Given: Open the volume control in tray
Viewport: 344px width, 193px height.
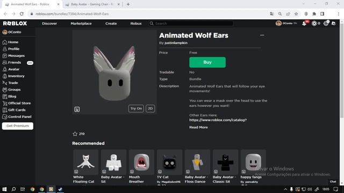Looking at the screenshot, I should (310, 189).
